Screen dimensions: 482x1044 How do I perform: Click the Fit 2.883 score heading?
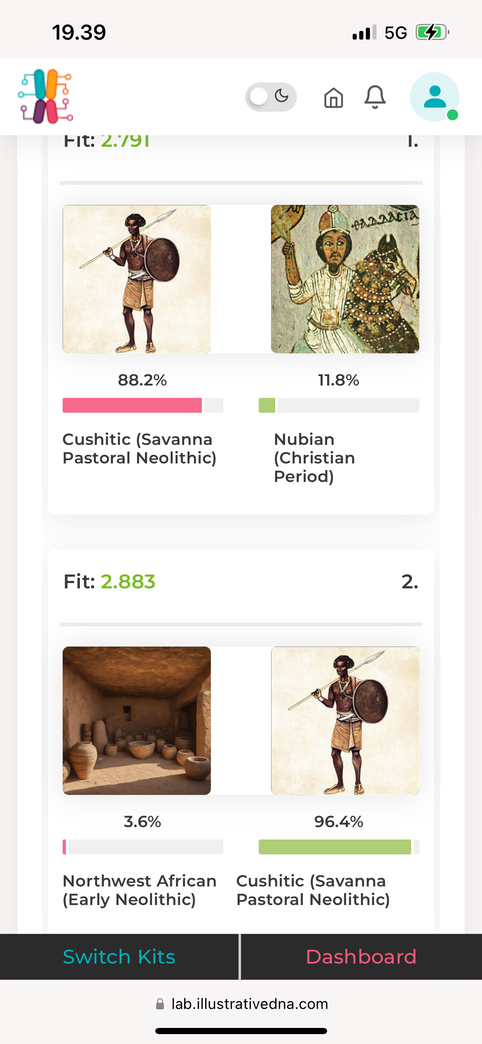click(110, 582)
